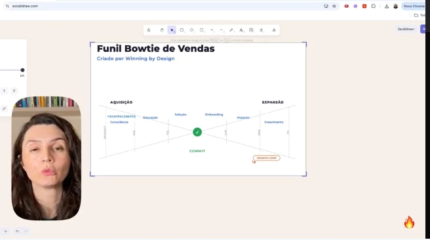Screen dimensions: 430x240
Task: Bookmark this page with star icon
Action: [334, 6]
